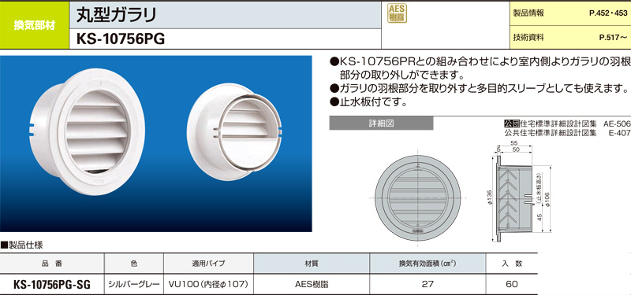
Task: Click the 公団 badge icon
Action: pyautogui.click(x=512, y=124)
